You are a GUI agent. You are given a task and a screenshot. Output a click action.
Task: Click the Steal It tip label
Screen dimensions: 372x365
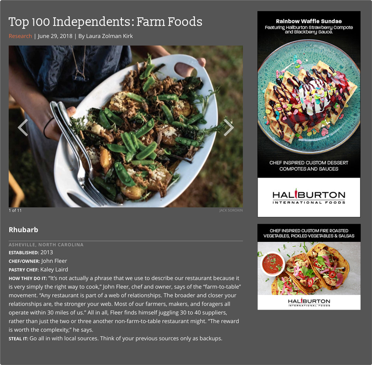(x=18, y=338)
